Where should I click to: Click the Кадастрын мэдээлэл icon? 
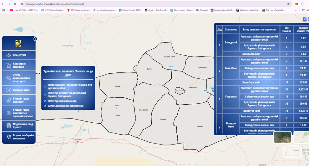9,66
